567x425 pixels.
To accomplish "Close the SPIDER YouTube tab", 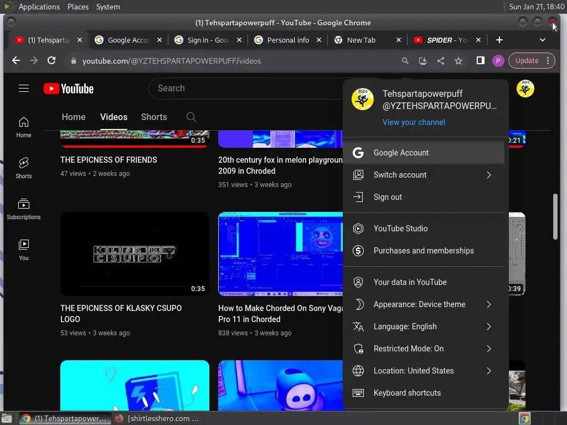I will [478, 40].
